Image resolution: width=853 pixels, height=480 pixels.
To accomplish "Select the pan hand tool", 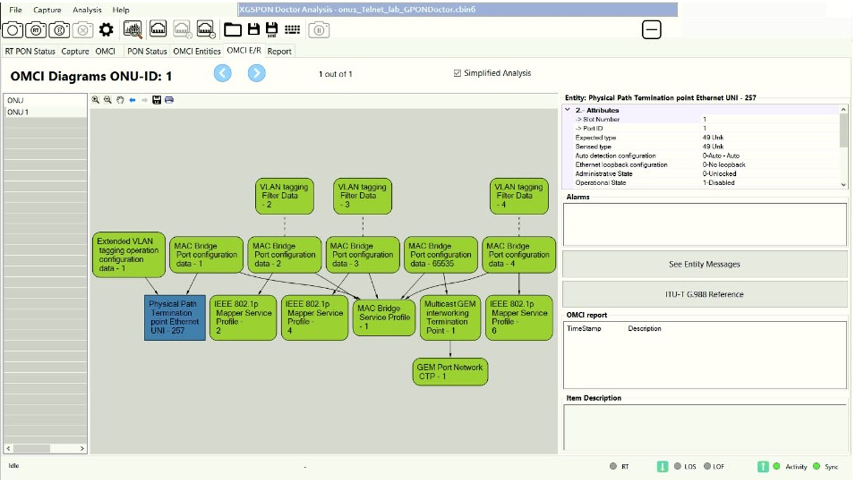I will click(120, 100).
